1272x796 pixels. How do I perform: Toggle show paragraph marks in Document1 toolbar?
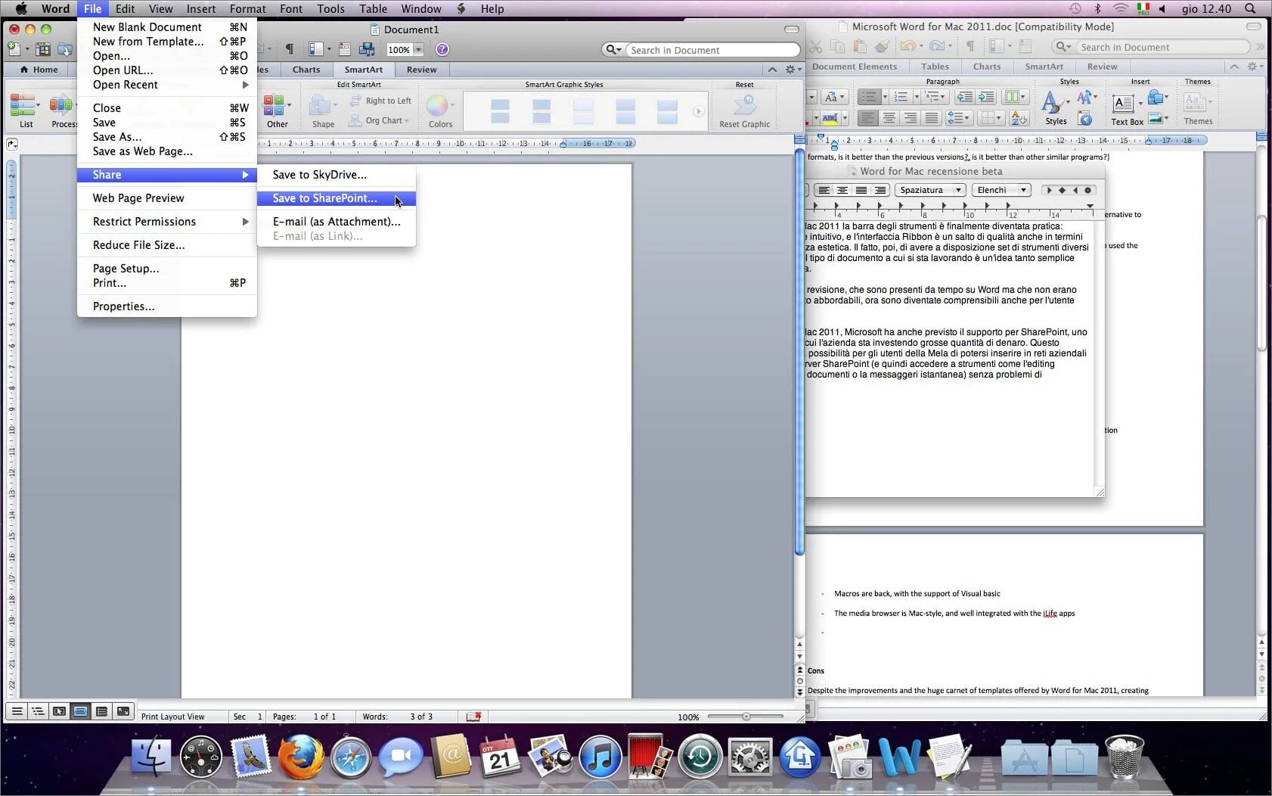click(x=289, y=50)
